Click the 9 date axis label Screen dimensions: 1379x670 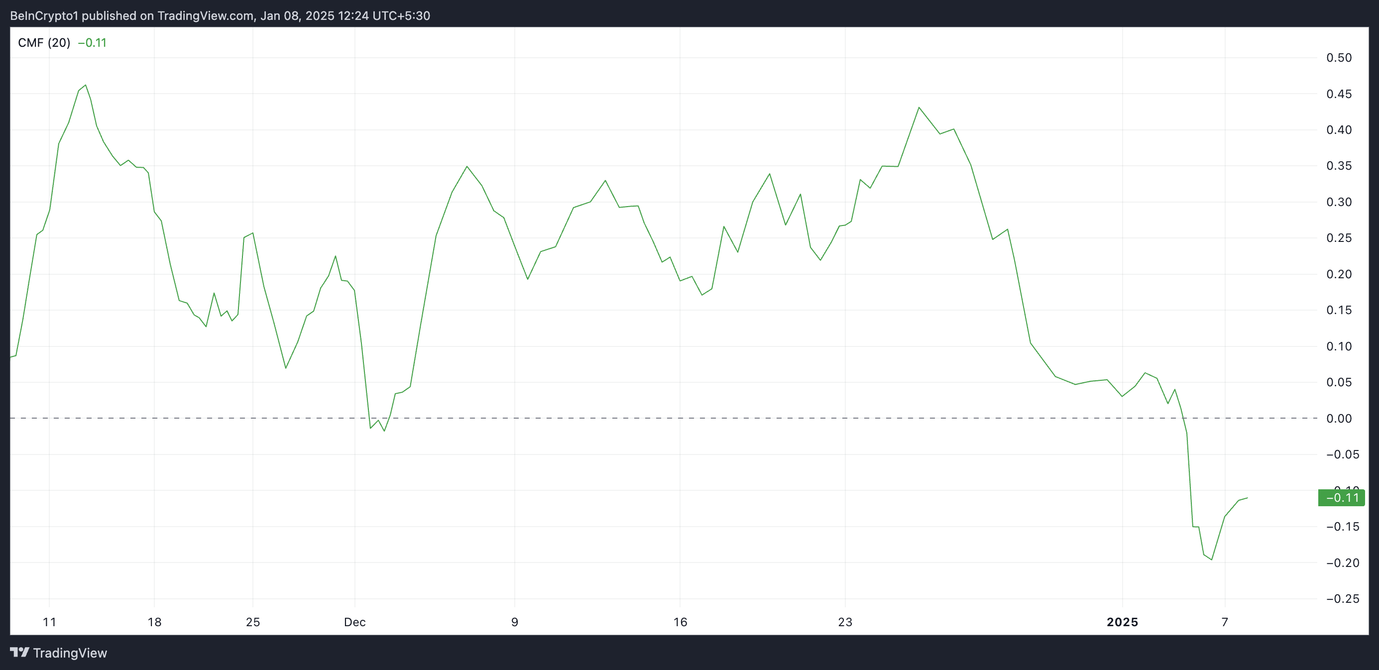(514, 622)
